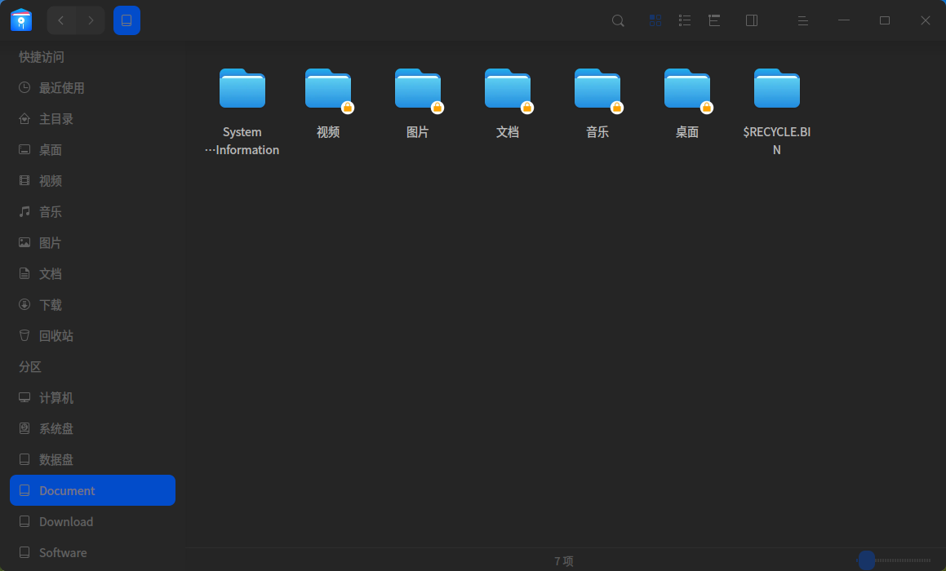Viewport: 946px width, 571px height.
Task: Click the file manager app logo icon
Action: tap(21, 20)
